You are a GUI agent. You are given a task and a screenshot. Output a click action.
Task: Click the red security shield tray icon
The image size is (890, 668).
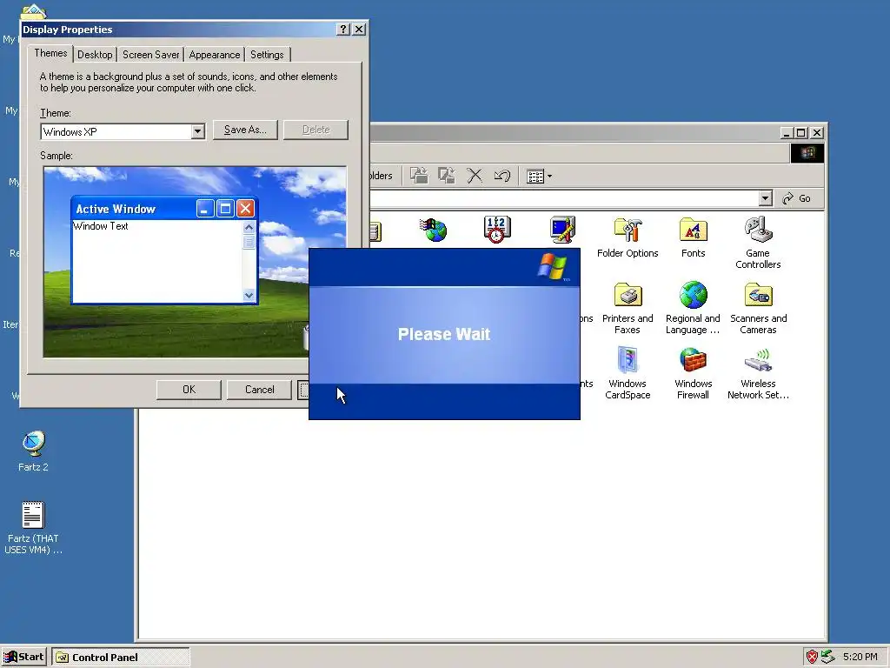click(x=813, y=657)
